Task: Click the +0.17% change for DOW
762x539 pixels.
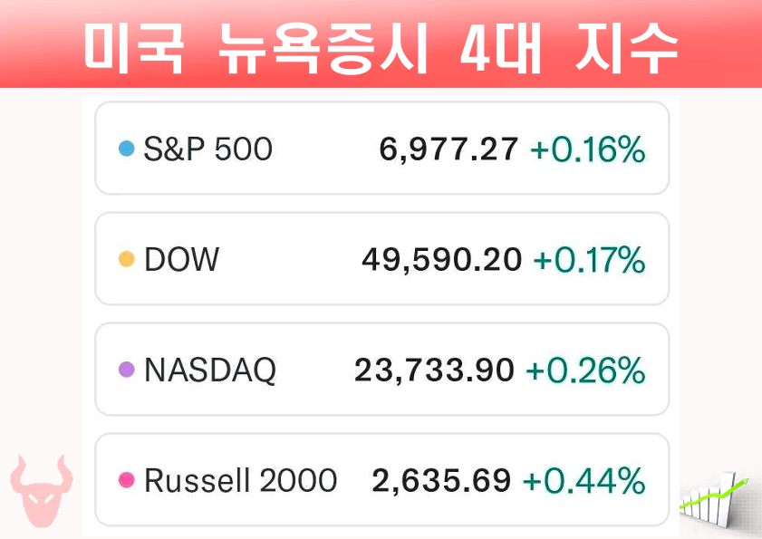Action: pyautogui.click(x=589, y=260)
